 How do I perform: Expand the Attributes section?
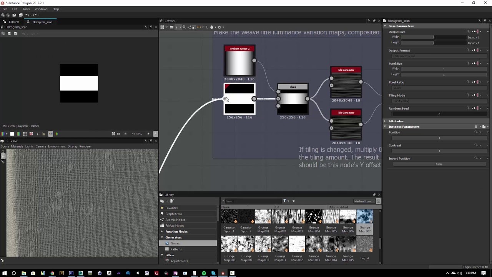pyautogui.click(x=385, y=121)
